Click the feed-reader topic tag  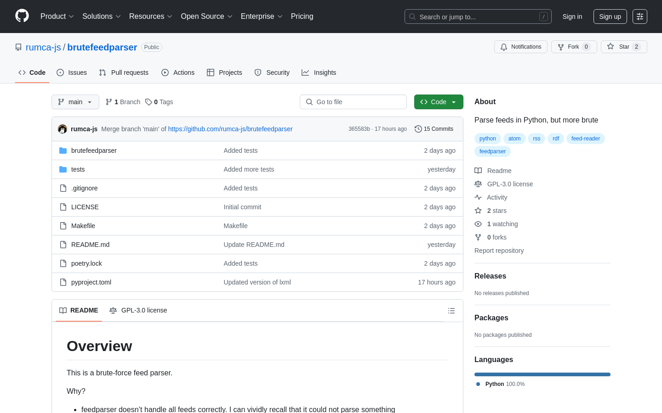[586, 139]
